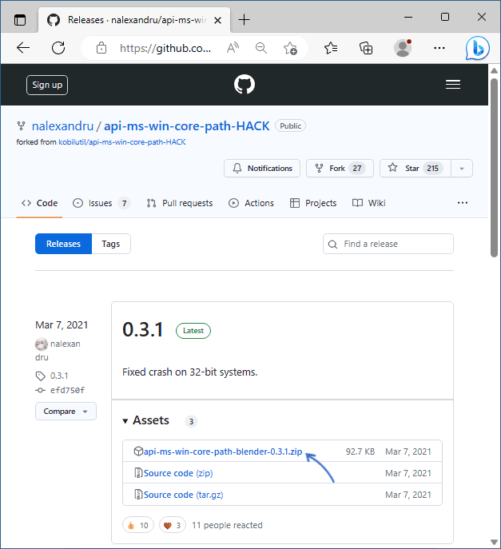Viewport: 501px width, 549px height.
Task: Close the Releases browser tab
Action: click(217, 20)
